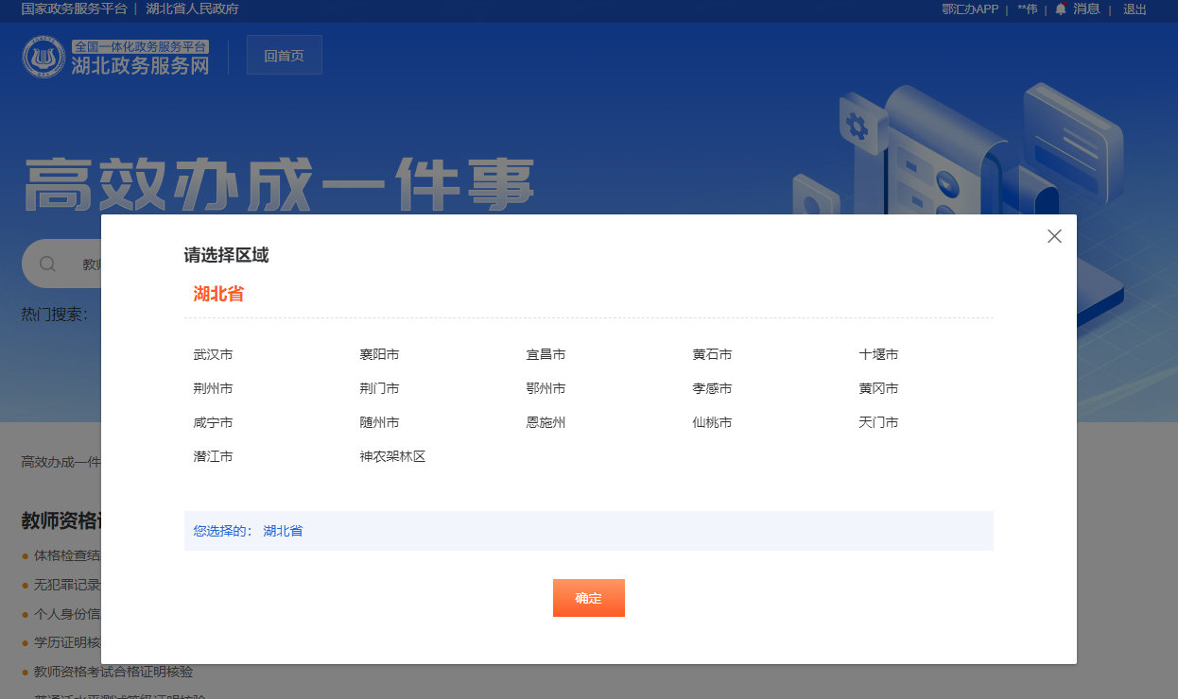Click 湖北省 in the selected-region bar
This screenshot has width=1178, height=699.
pyautogui.click(x=283, y=531)
